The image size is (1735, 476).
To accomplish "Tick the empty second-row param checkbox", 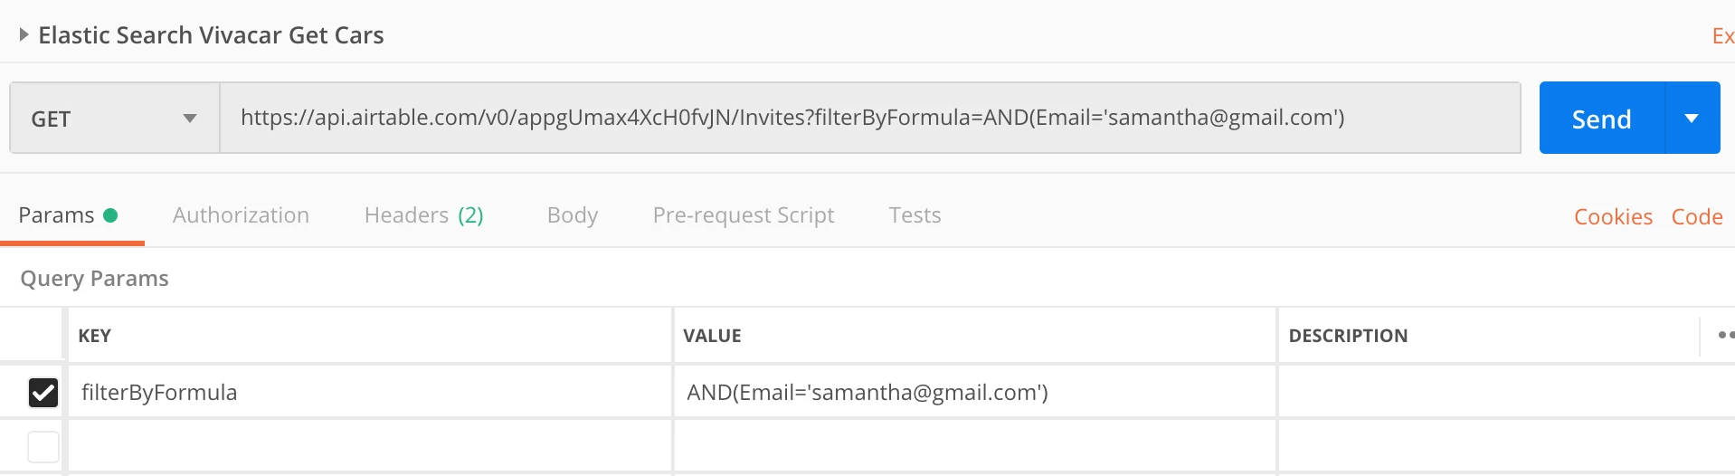I will pyautogui.click(x=43, y=447).
